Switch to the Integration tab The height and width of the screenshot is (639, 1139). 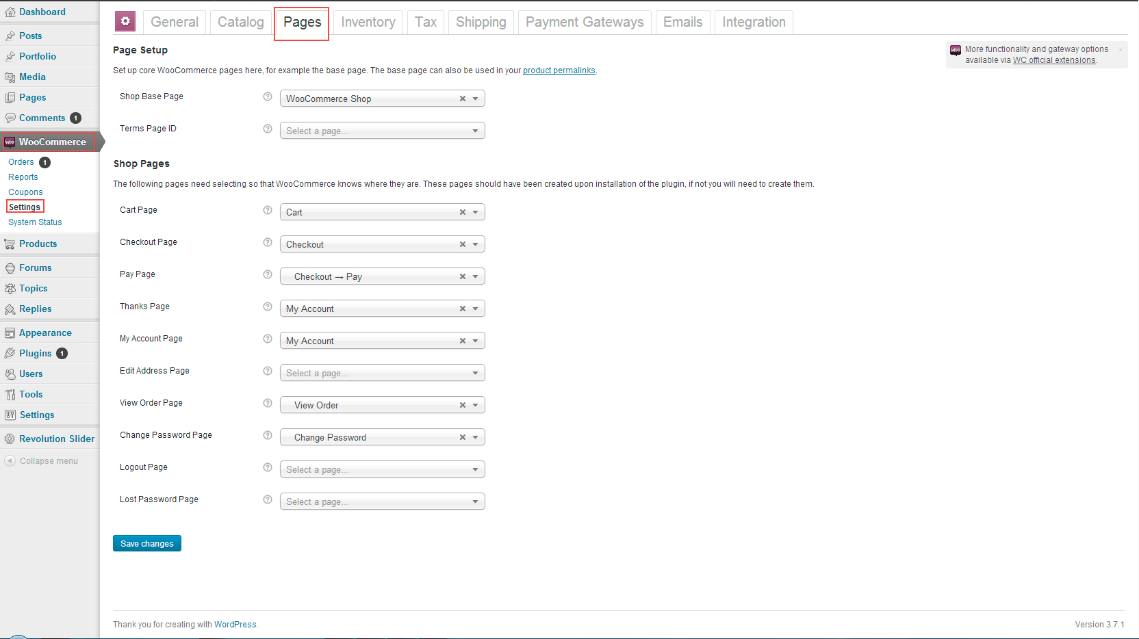pos(754,22)
